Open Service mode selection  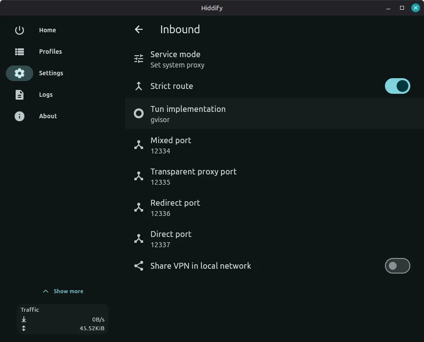coord(275,59)
